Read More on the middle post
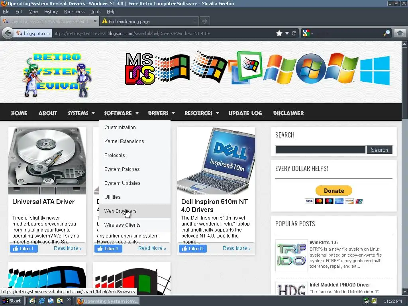 point(152,248)
